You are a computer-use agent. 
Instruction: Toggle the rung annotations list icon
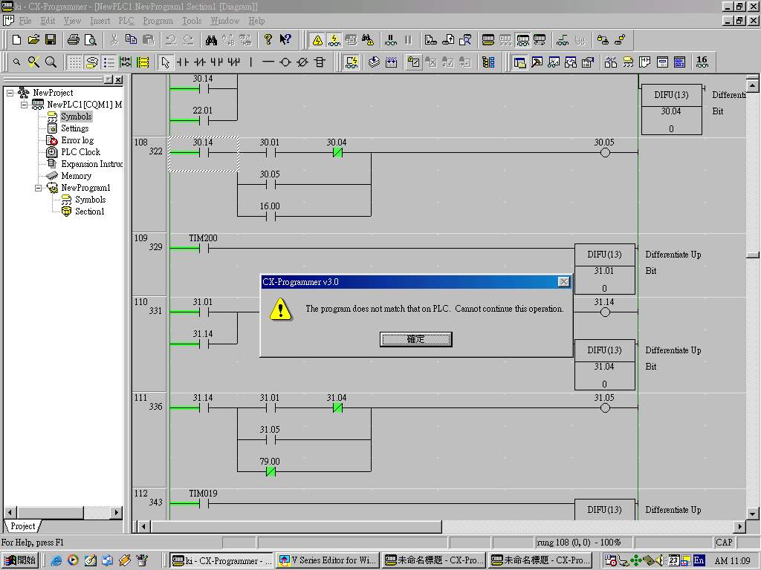tap(109, 62)
